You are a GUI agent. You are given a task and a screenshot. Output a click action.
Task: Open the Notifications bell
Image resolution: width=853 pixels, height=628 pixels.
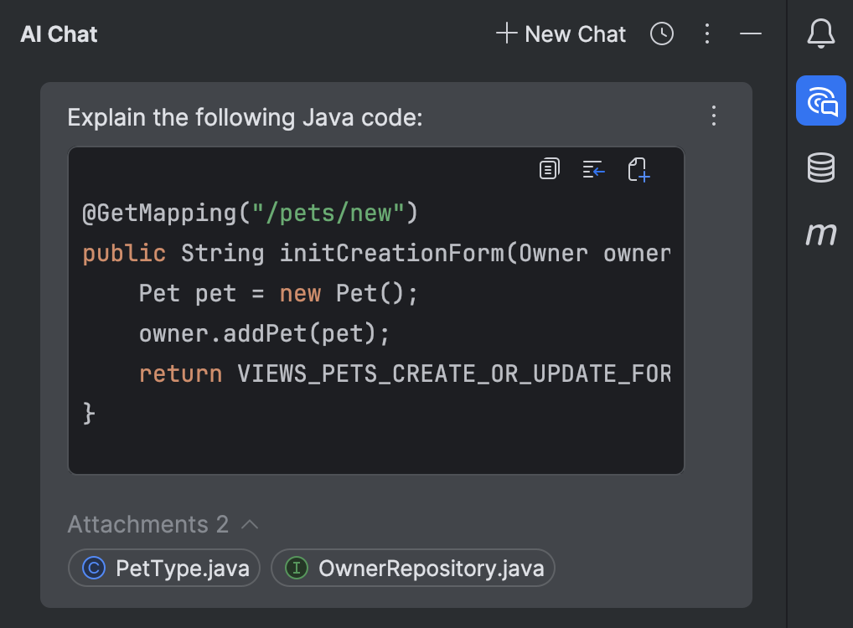click(x=820, y=33)
